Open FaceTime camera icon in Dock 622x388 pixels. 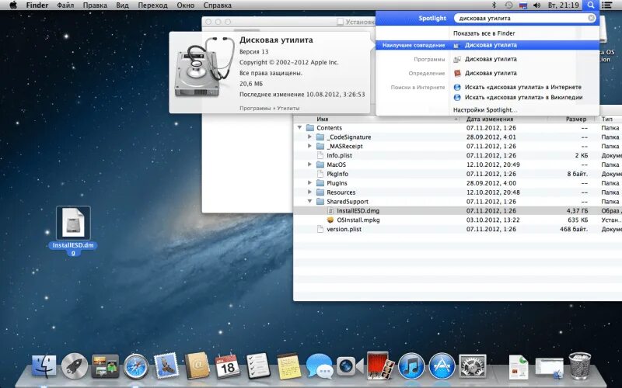(350, 366)
